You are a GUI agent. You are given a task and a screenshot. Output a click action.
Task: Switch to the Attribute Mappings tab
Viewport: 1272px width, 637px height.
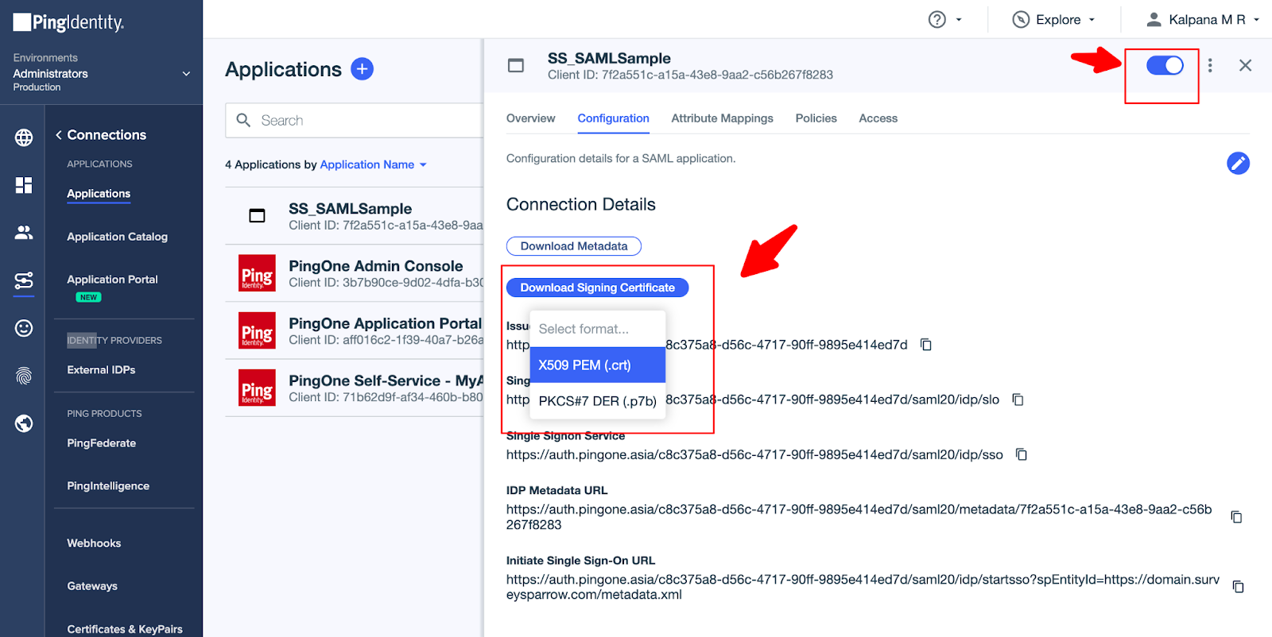[x=722, y=118]
